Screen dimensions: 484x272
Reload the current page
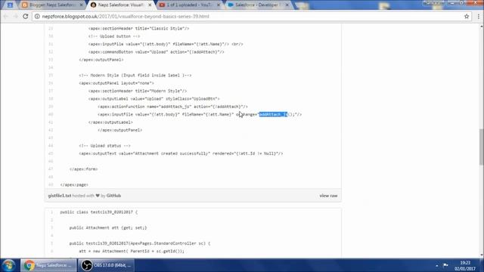click(25, 17)
